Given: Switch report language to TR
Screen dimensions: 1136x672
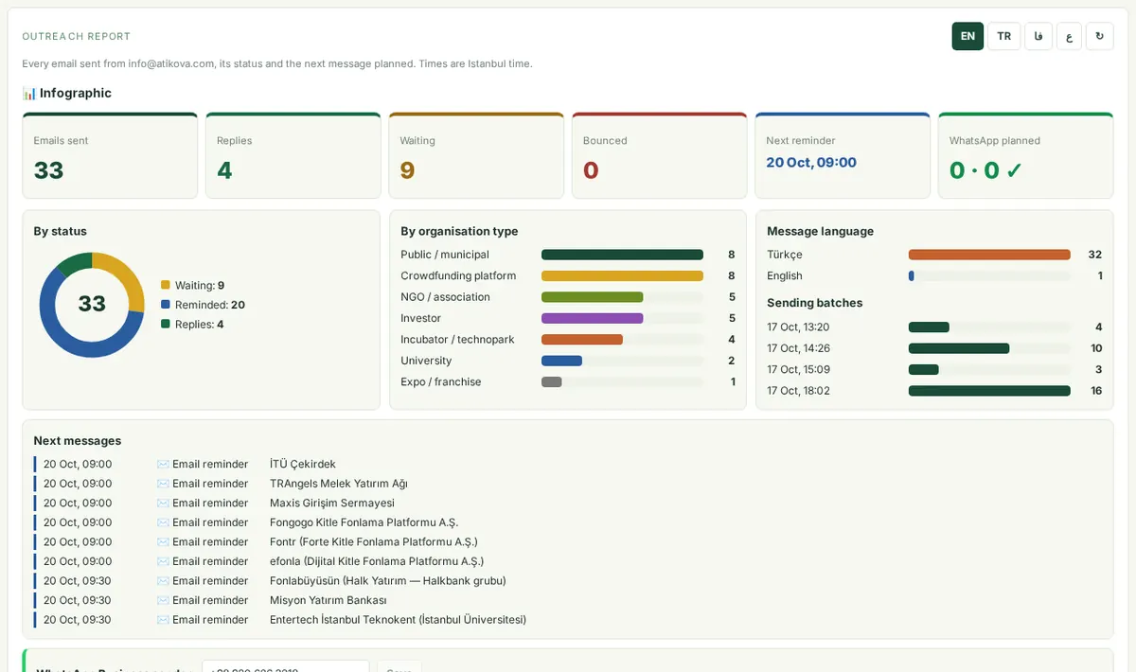Looking at the screenshot, I should pos(1003,36).
